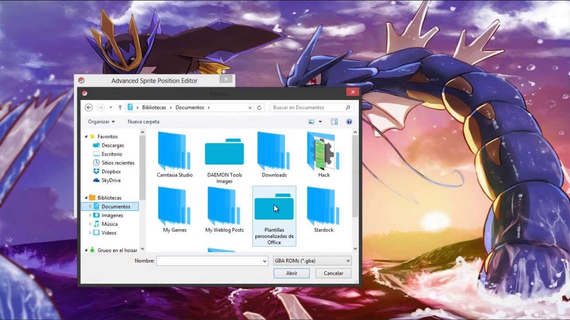Open the Camtasia Studio folder
Screen dimensions: 570x320
(175, 155)
